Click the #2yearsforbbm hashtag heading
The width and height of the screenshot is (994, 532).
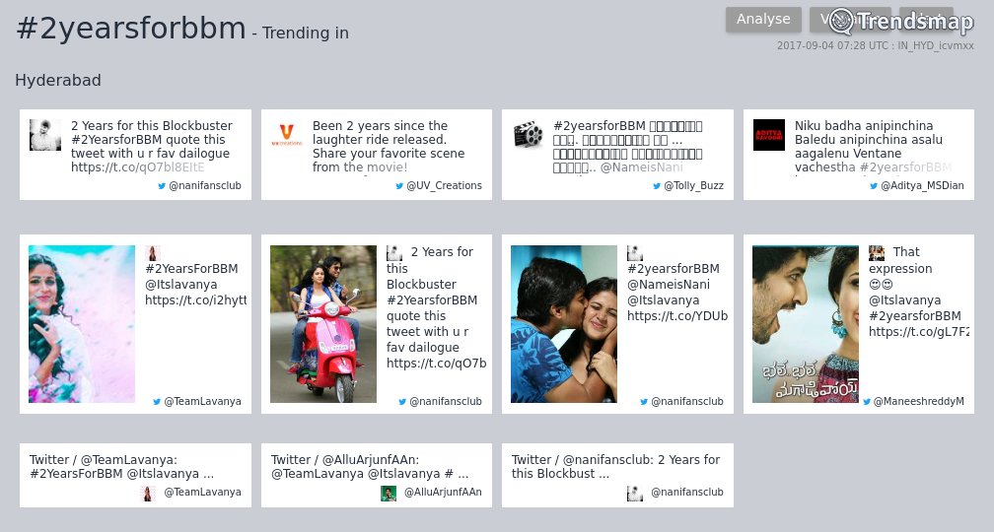[x=130, y=29]
